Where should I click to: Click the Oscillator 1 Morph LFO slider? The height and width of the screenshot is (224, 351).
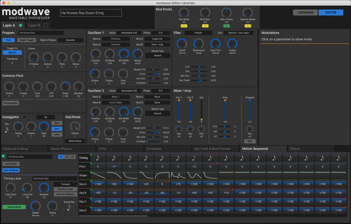[x=153, y=70]
